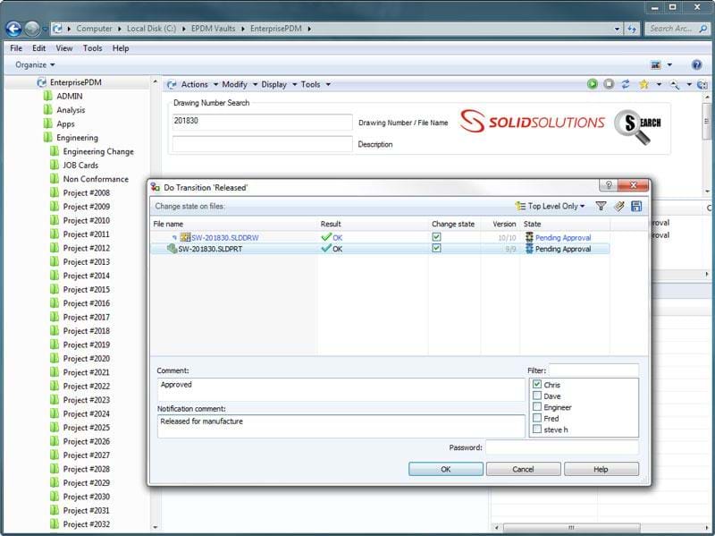Click into the Password field

coord(561,447)
